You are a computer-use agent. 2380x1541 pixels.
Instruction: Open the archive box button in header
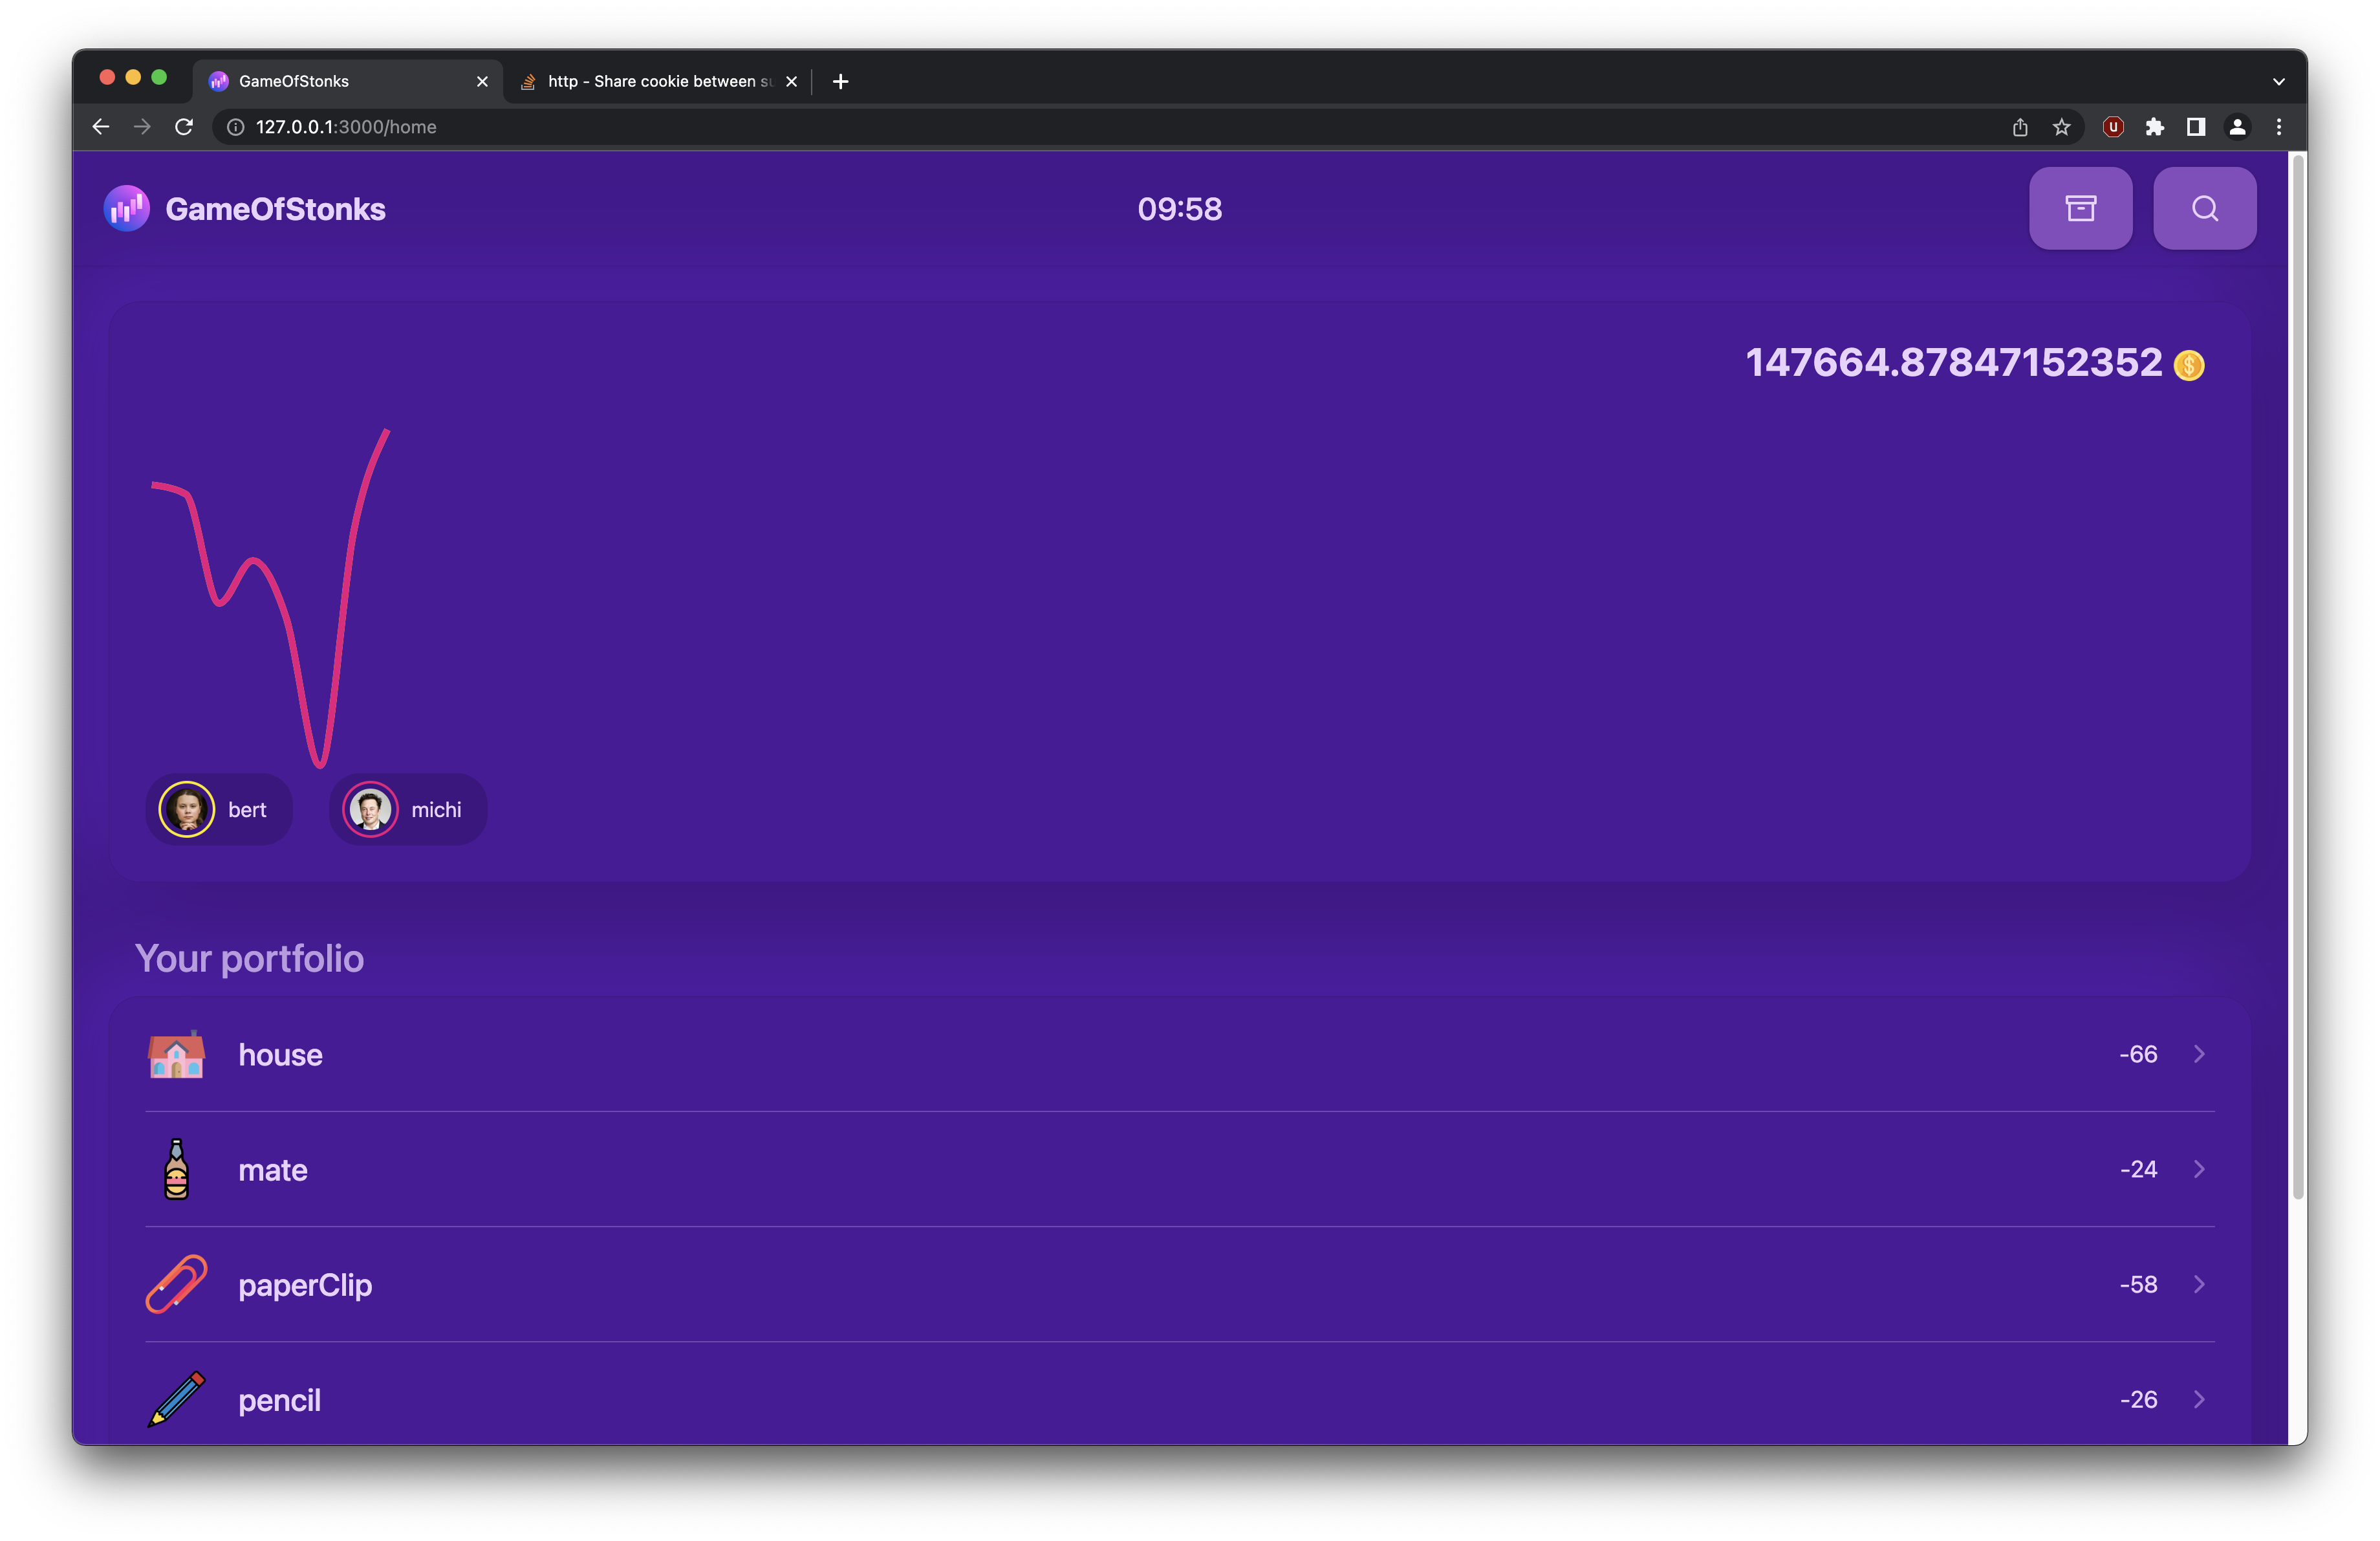[x=2080, y=208]
